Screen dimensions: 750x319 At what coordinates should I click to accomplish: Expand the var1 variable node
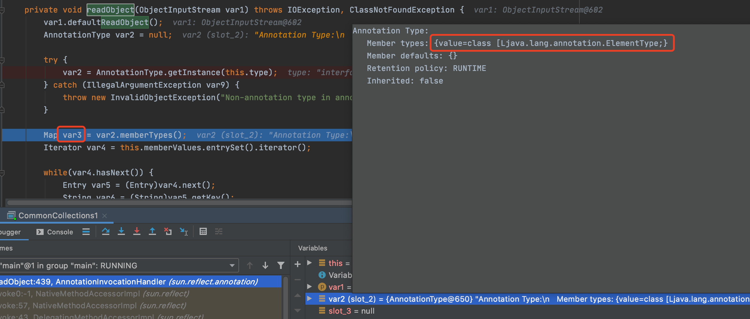coord(310,287)
